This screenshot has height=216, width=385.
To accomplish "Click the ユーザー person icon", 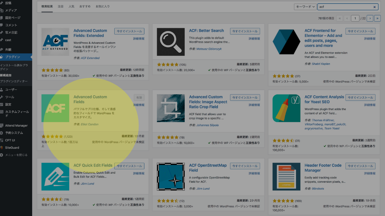I will [x=2, y=90].
